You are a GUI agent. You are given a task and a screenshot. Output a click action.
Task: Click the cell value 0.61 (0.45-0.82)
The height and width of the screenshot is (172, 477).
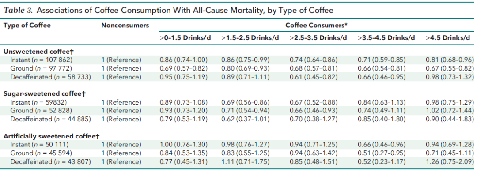coord(314,77)
